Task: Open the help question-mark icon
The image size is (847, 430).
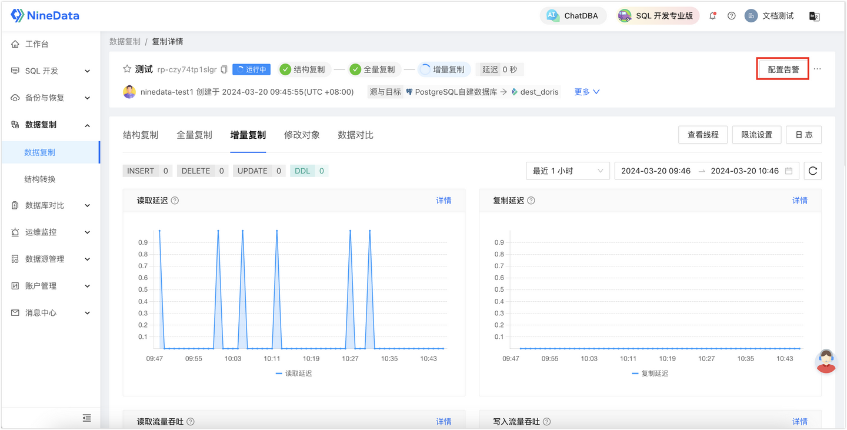Action: pos(731,16)
